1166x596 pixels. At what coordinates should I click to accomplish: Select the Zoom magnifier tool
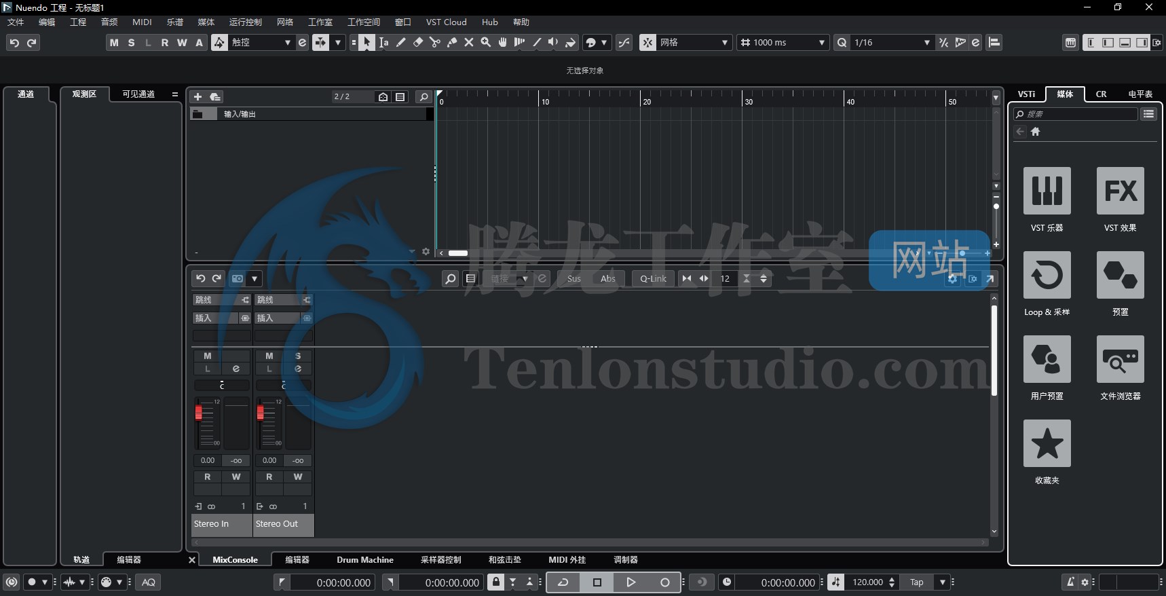(x=485, y=42)
